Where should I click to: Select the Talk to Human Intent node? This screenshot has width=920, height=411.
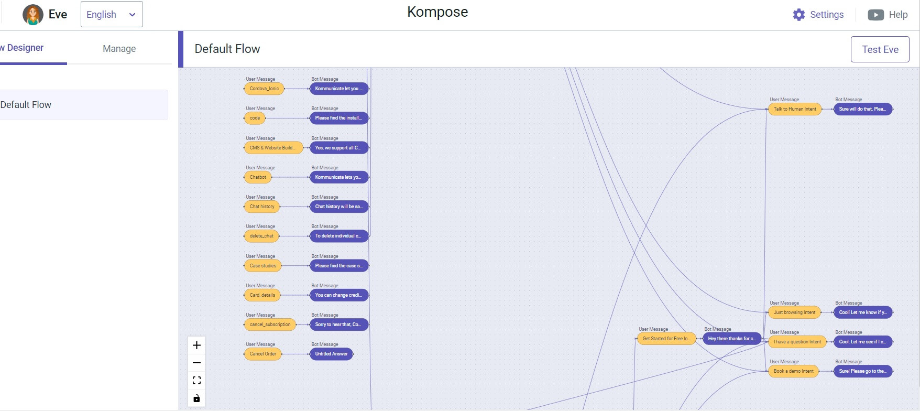point(795,109)
